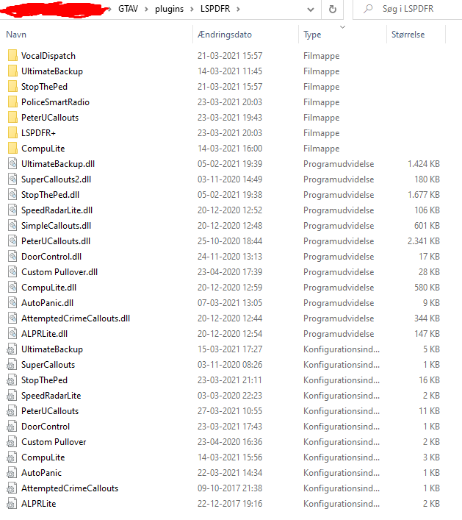Select the PeterUCallouts config file icon

coord(12,411)
